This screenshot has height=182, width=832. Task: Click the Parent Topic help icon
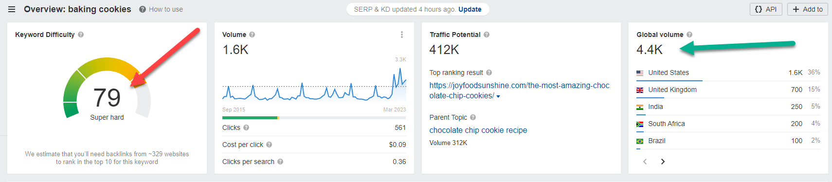click(473, 117)
